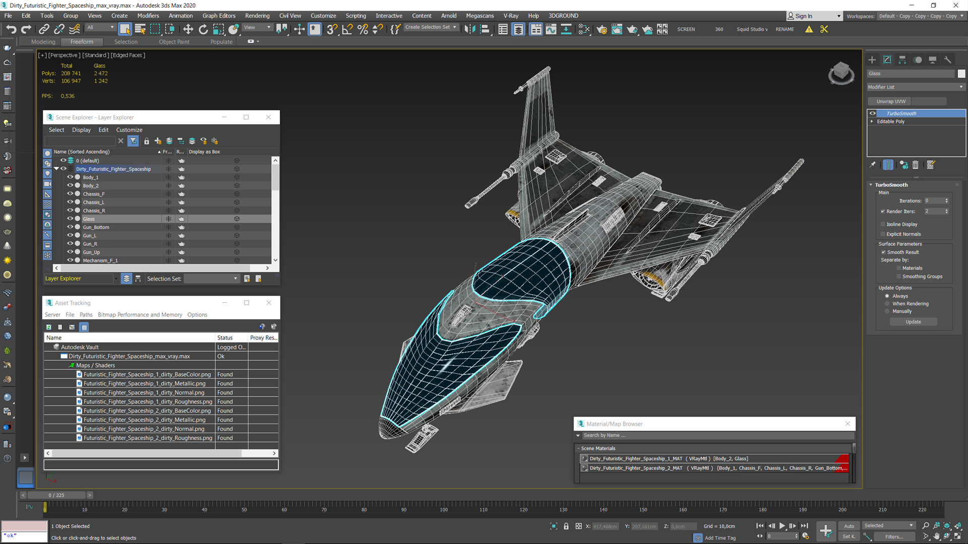The height and width of the screenshot is (544, 968).
Task: Toggle the selection lock padlock icon
Action: click(566, 526)
